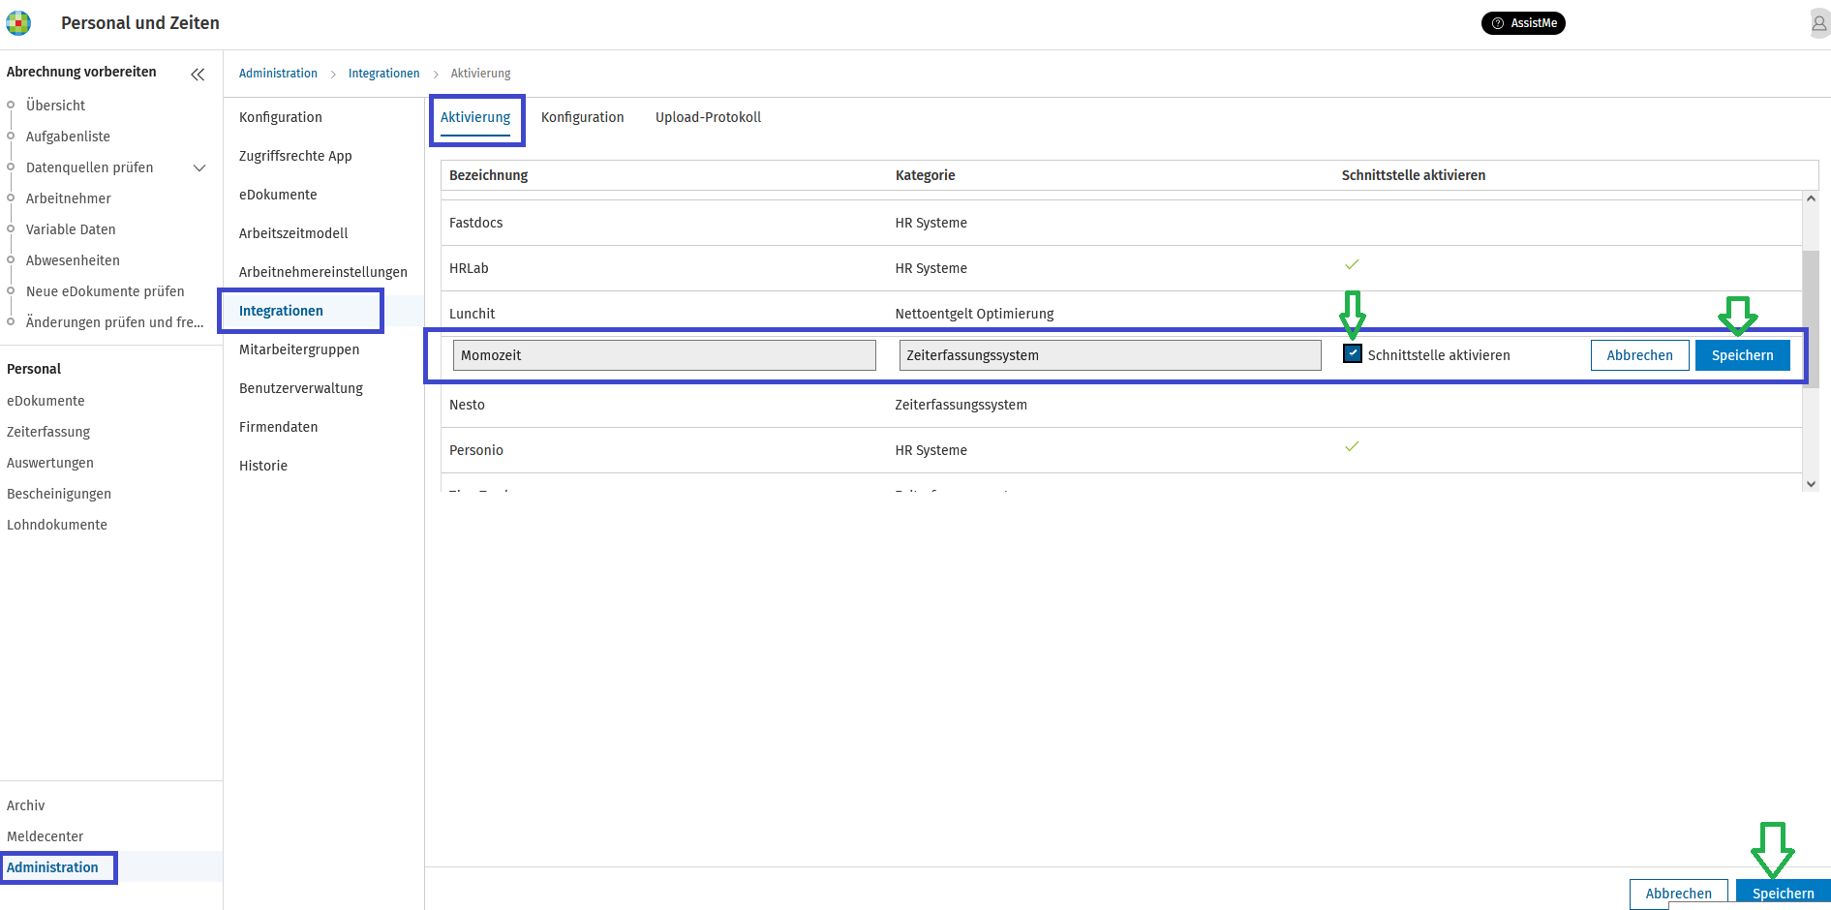Click Administration breadcrumb link

coord(278,74)
